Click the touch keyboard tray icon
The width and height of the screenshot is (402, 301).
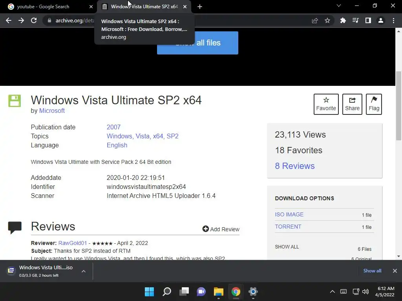(x=344, y=292)
